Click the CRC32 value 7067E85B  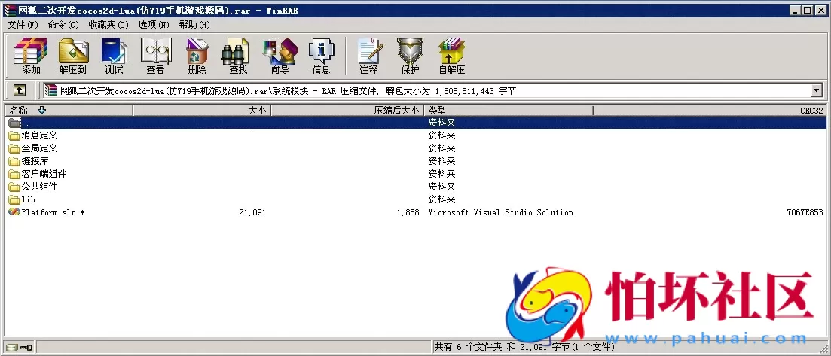coord(805,212)
